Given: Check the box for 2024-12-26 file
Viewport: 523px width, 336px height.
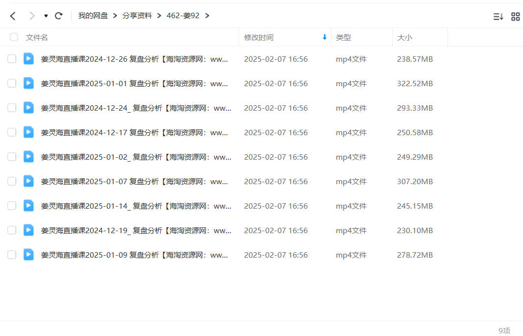Looking at the screenshot, I should (x=12, y=59).
